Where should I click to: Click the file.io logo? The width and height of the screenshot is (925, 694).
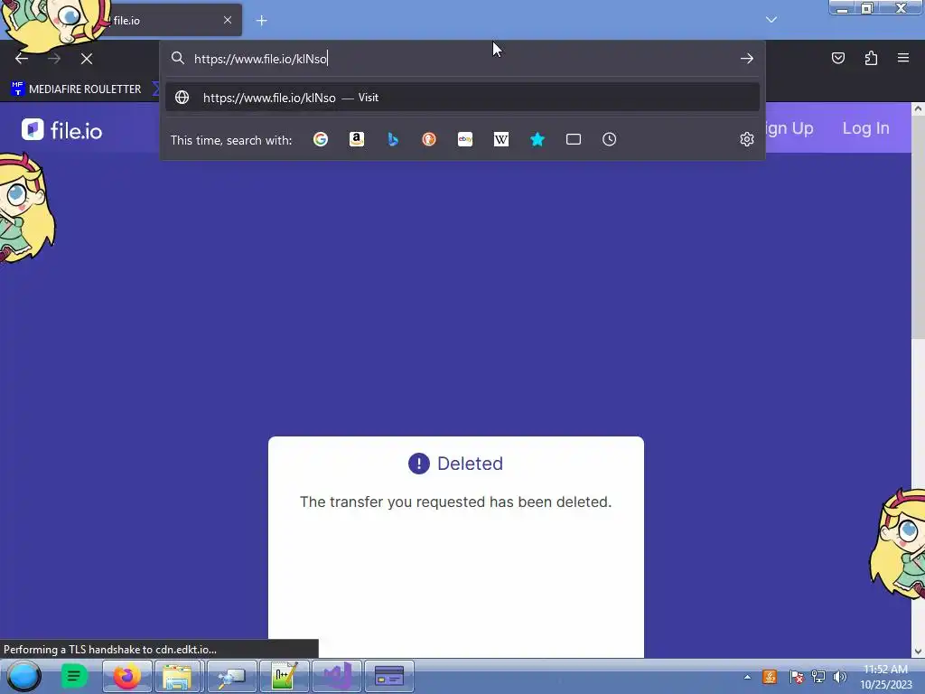[62, 130]
